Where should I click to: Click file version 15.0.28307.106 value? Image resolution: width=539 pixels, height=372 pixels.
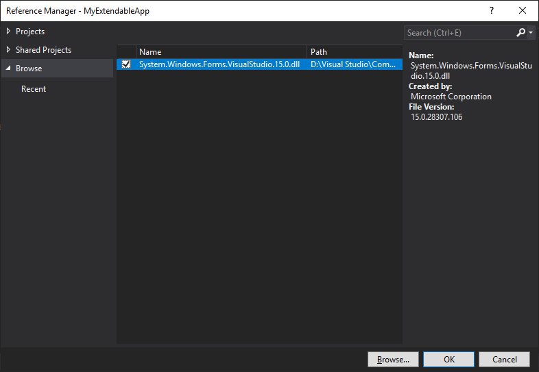click(437, 117)
